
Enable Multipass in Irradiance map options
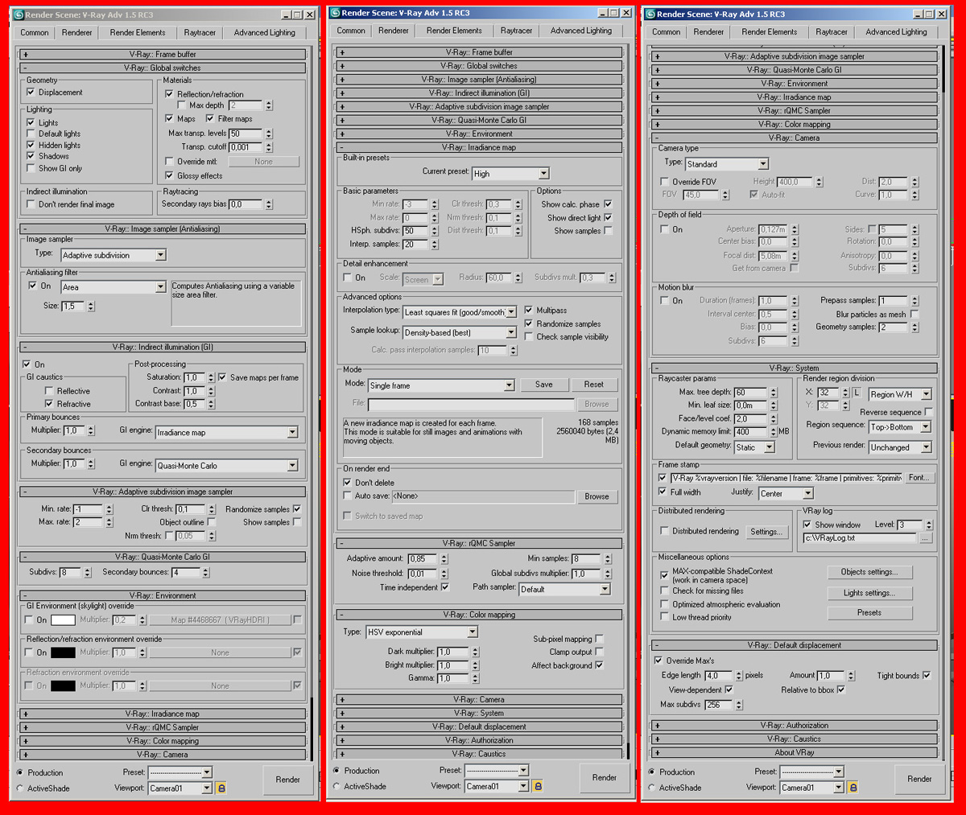click(528, 310)
